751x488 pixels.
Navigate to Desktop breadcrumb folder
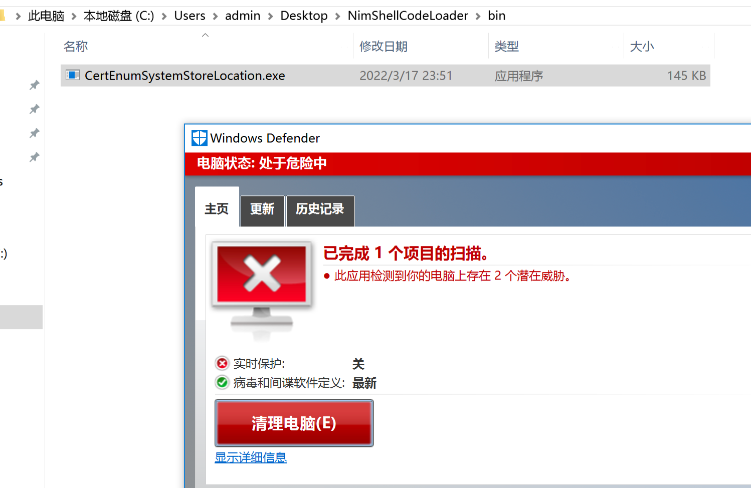(304, 16)
